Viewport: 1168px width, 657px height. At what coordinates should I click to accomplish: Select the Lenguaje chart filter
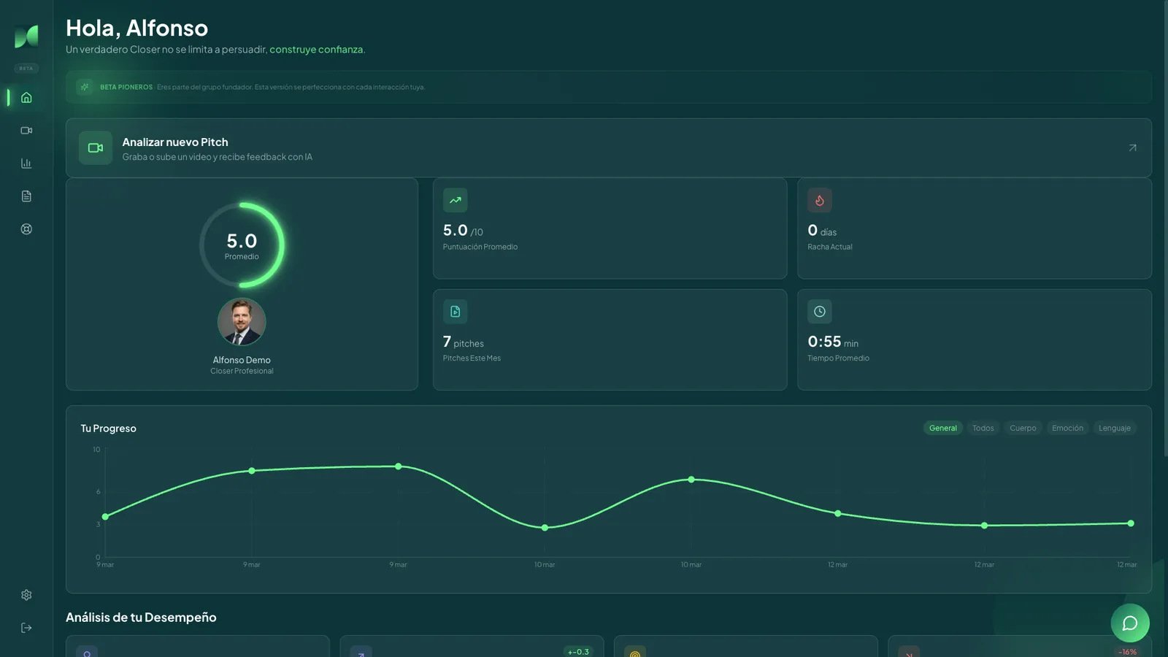click(1115, 429)
